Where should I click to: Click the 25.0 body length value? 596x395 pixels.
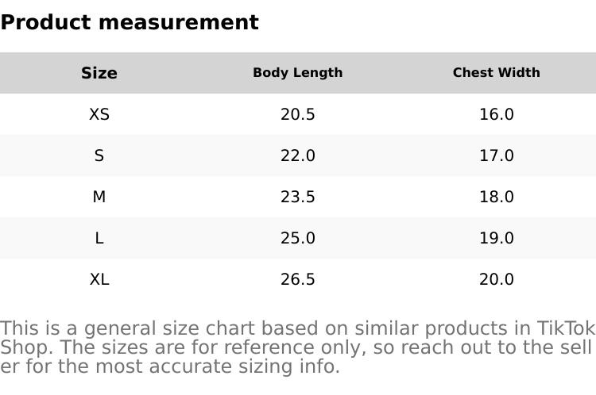[298, 238]
